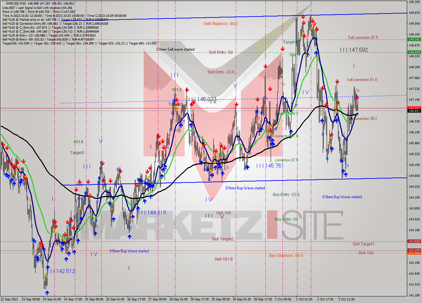Viewport: 422px width, 303px height.
Task: Click the green 149.041 price tag on axis
Action: pos(414,39)
